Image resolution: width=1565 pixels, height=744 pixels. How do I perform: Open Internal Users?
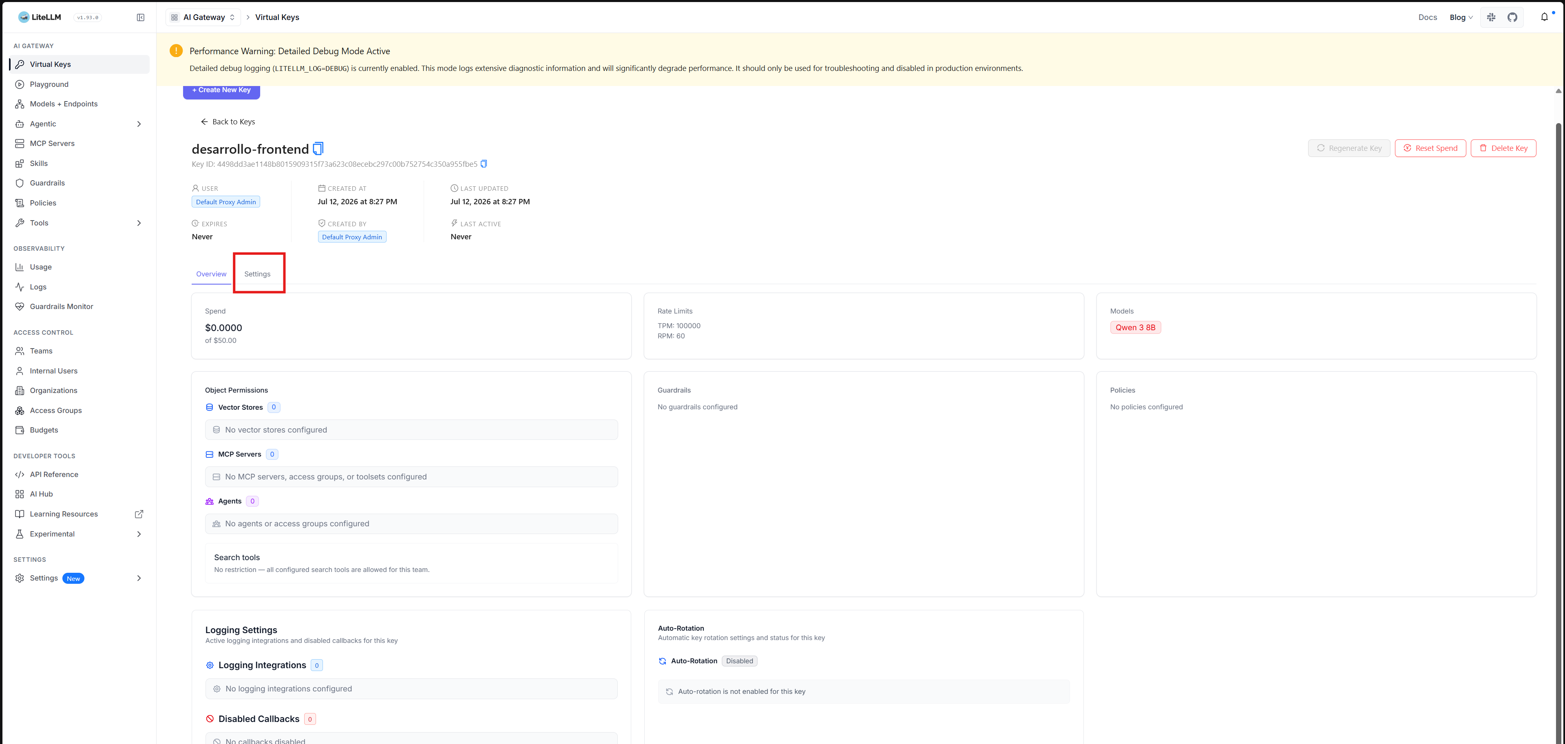(79, 371)
